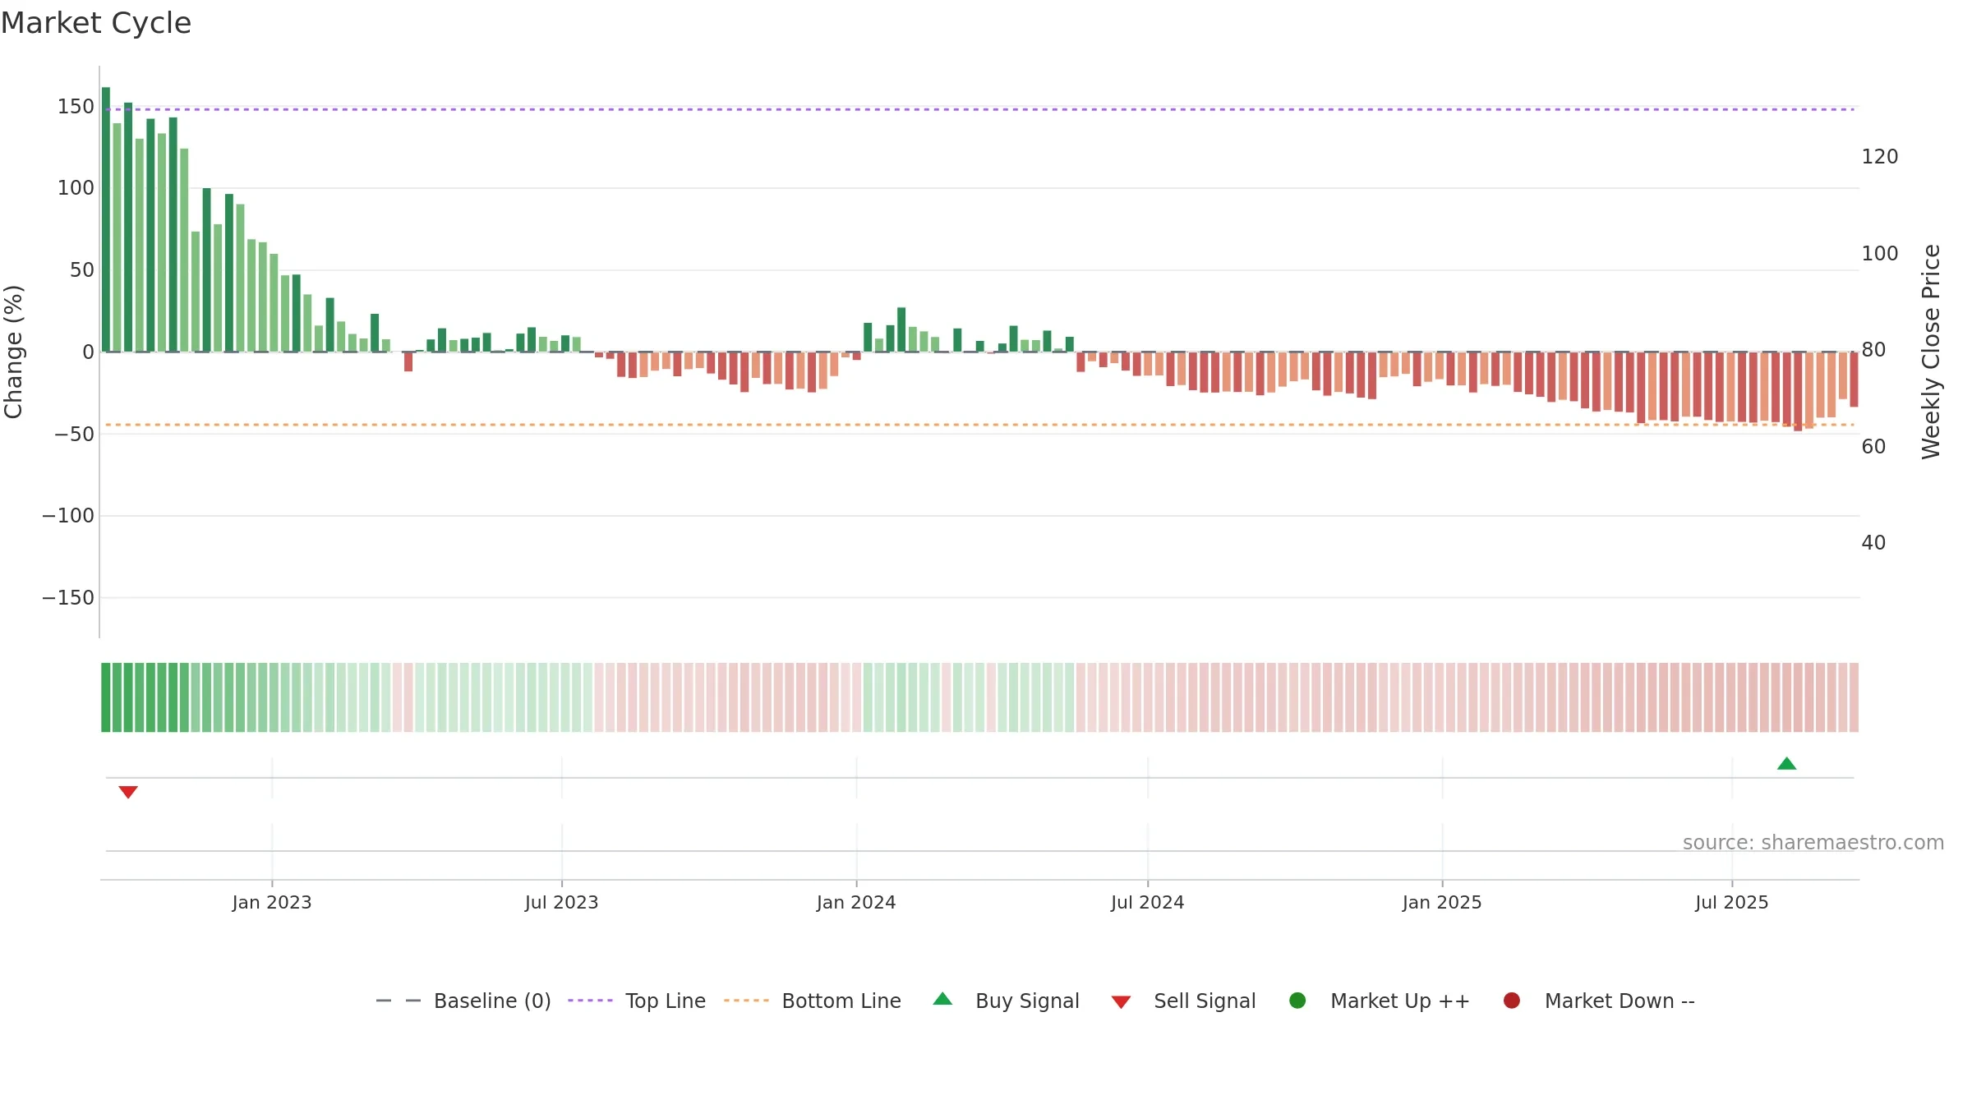
Task: Toggle the Sell Signal legend entry
Action: 1183,1001
